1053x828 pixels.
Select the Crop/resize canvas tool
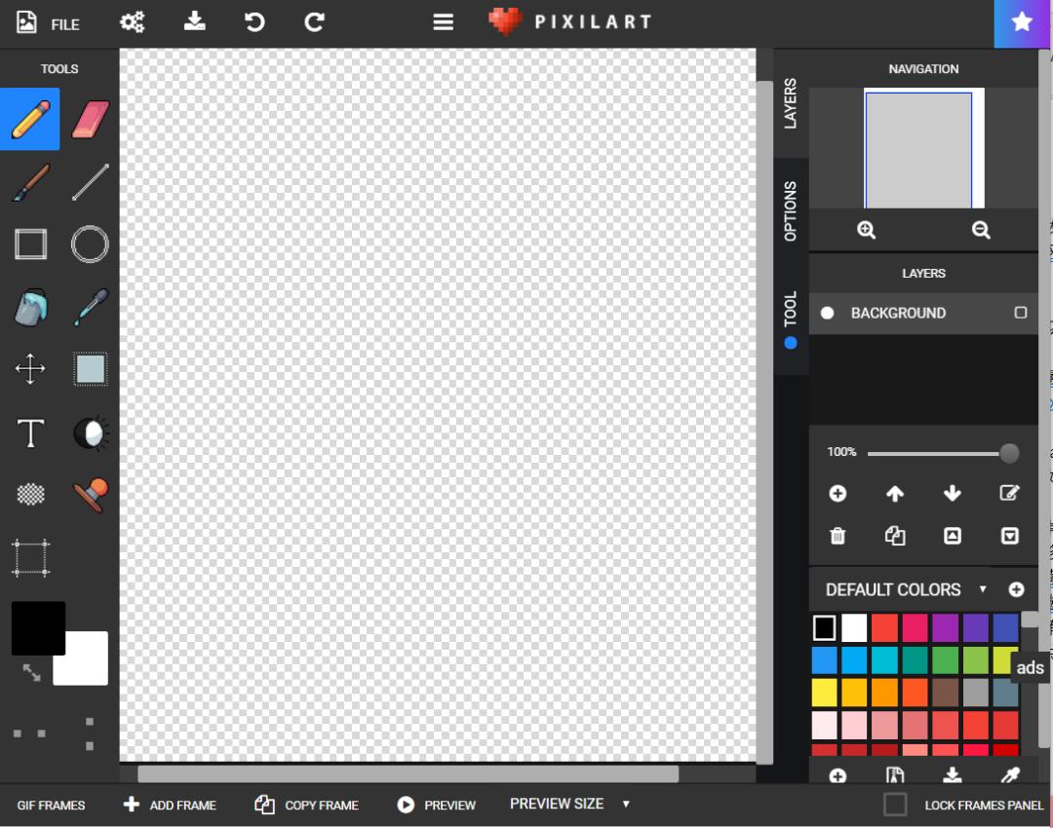pos(30,557)
